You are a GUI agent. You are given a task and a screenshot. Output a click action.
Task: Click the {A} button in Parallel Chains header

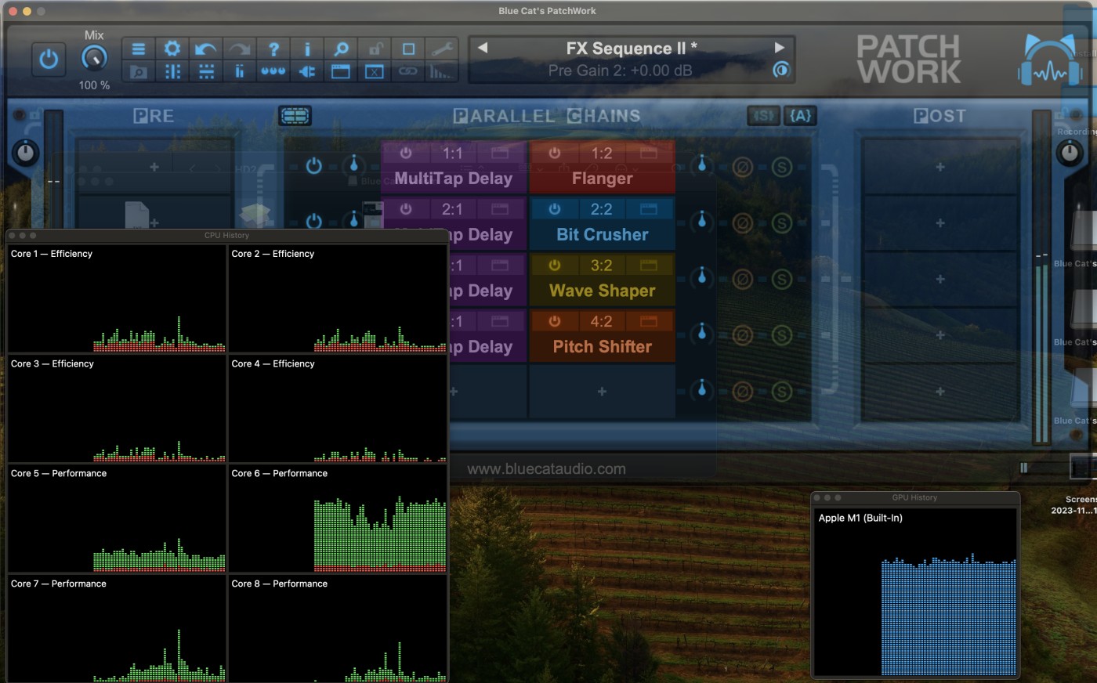(x=800, y=116)
